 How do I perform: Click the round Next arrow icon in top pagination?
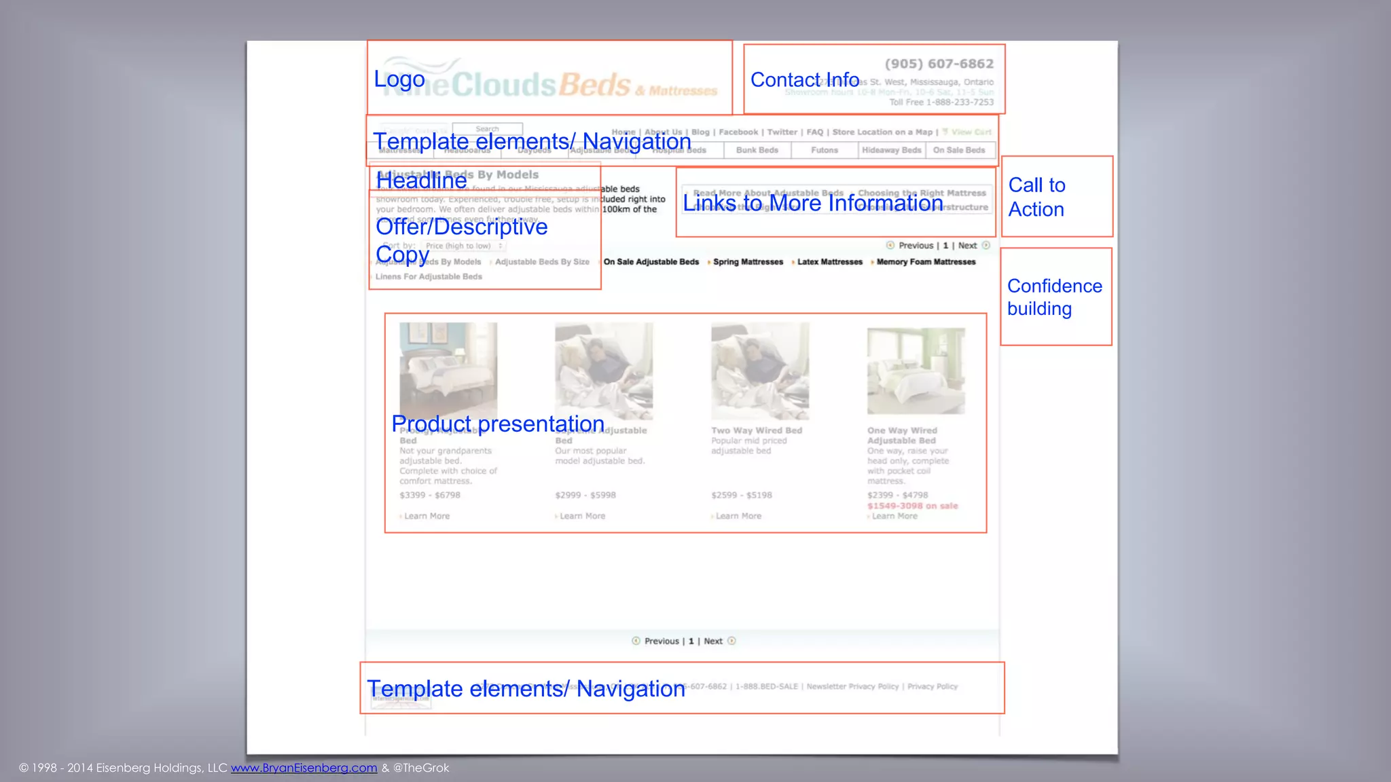pyautogui.click(x=986, y=246)
